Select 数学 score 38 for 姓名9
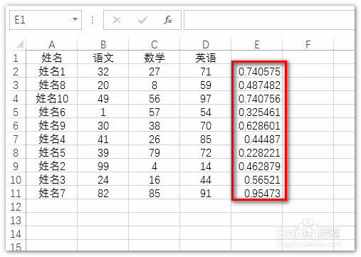The height and width of the screenshot is (257, 361). tap(154, 125)
